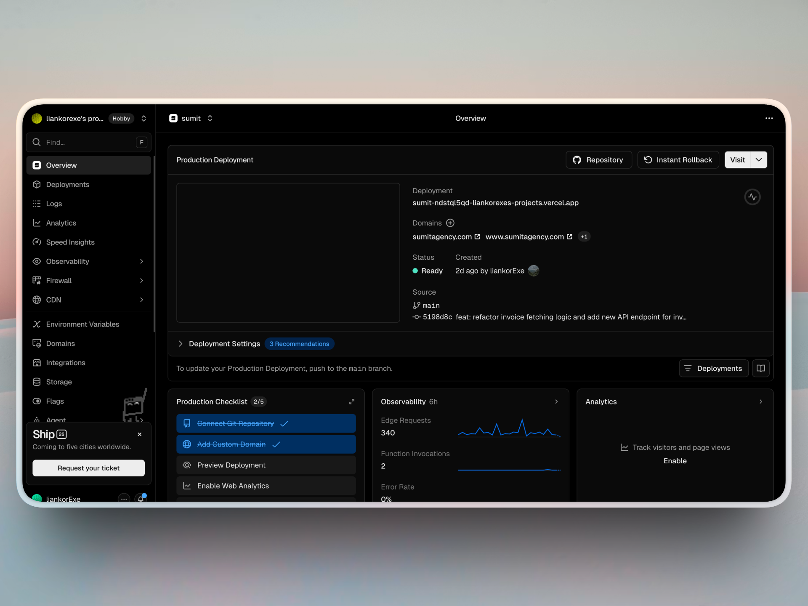This screenshot has height=606, width=808.
Task: Select the Enable Web Analytics checklist item
Action: pyautogui.click(x=266, y=486)
